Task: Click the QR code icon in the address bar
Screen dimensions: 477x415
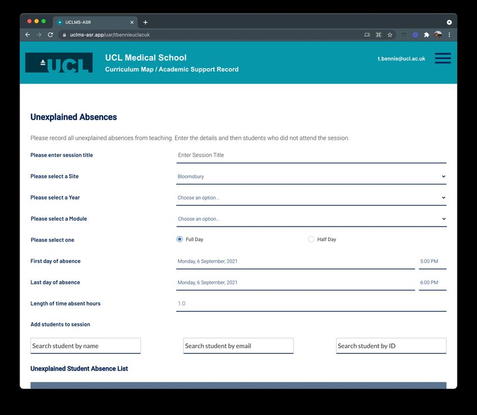Action: click(x=378, y=35)
